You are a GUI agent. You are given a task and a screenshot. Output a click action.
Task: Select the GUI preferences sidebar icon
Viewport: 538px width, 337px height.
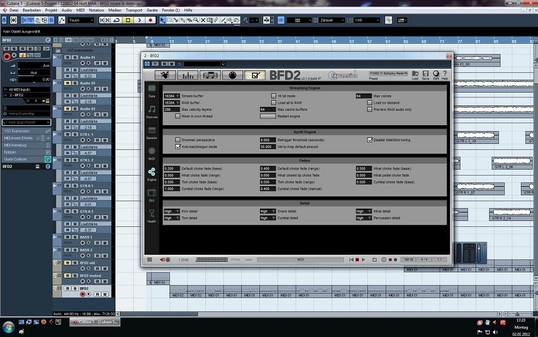coord(152,193)
